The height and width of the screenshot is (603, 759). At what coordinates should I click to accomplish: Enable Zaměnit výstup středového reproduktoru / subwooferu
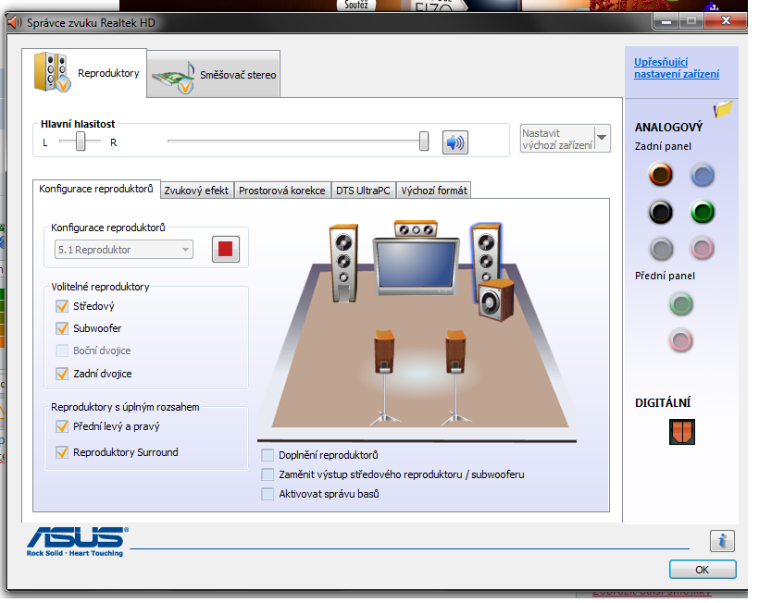(x=268, y=474)
